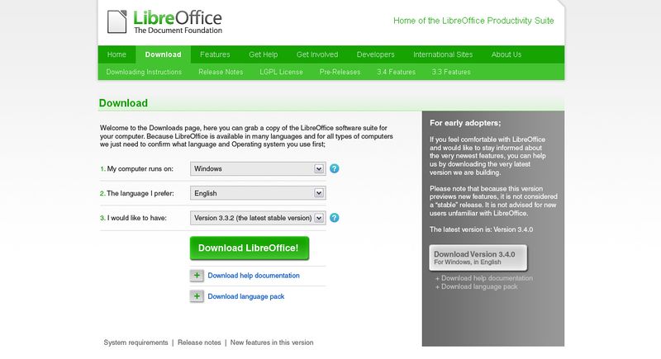Click the green Download LibreOffice! button
Image resolution: width=661 pixels, height=359 pixels.
click(x=250, y=248)
